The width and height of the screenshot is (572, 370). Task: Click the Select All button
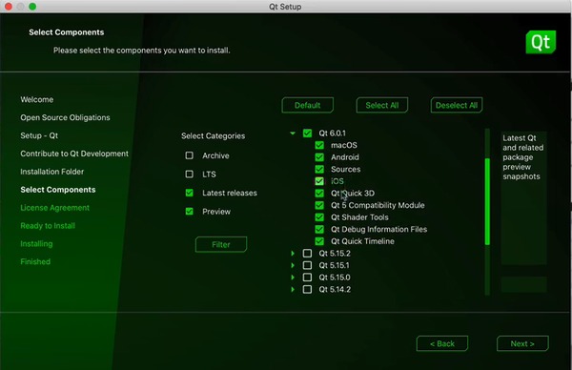click(x=382, y=105)
